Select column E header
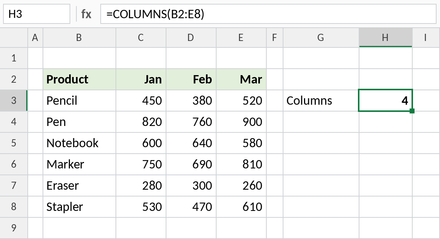Image resolution: width=440 pixels, height=239 pixels. pos(241,38)
